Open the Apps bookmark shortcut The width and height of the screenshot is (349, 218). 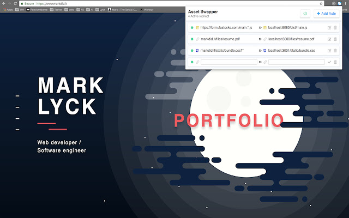pos(8,10)
